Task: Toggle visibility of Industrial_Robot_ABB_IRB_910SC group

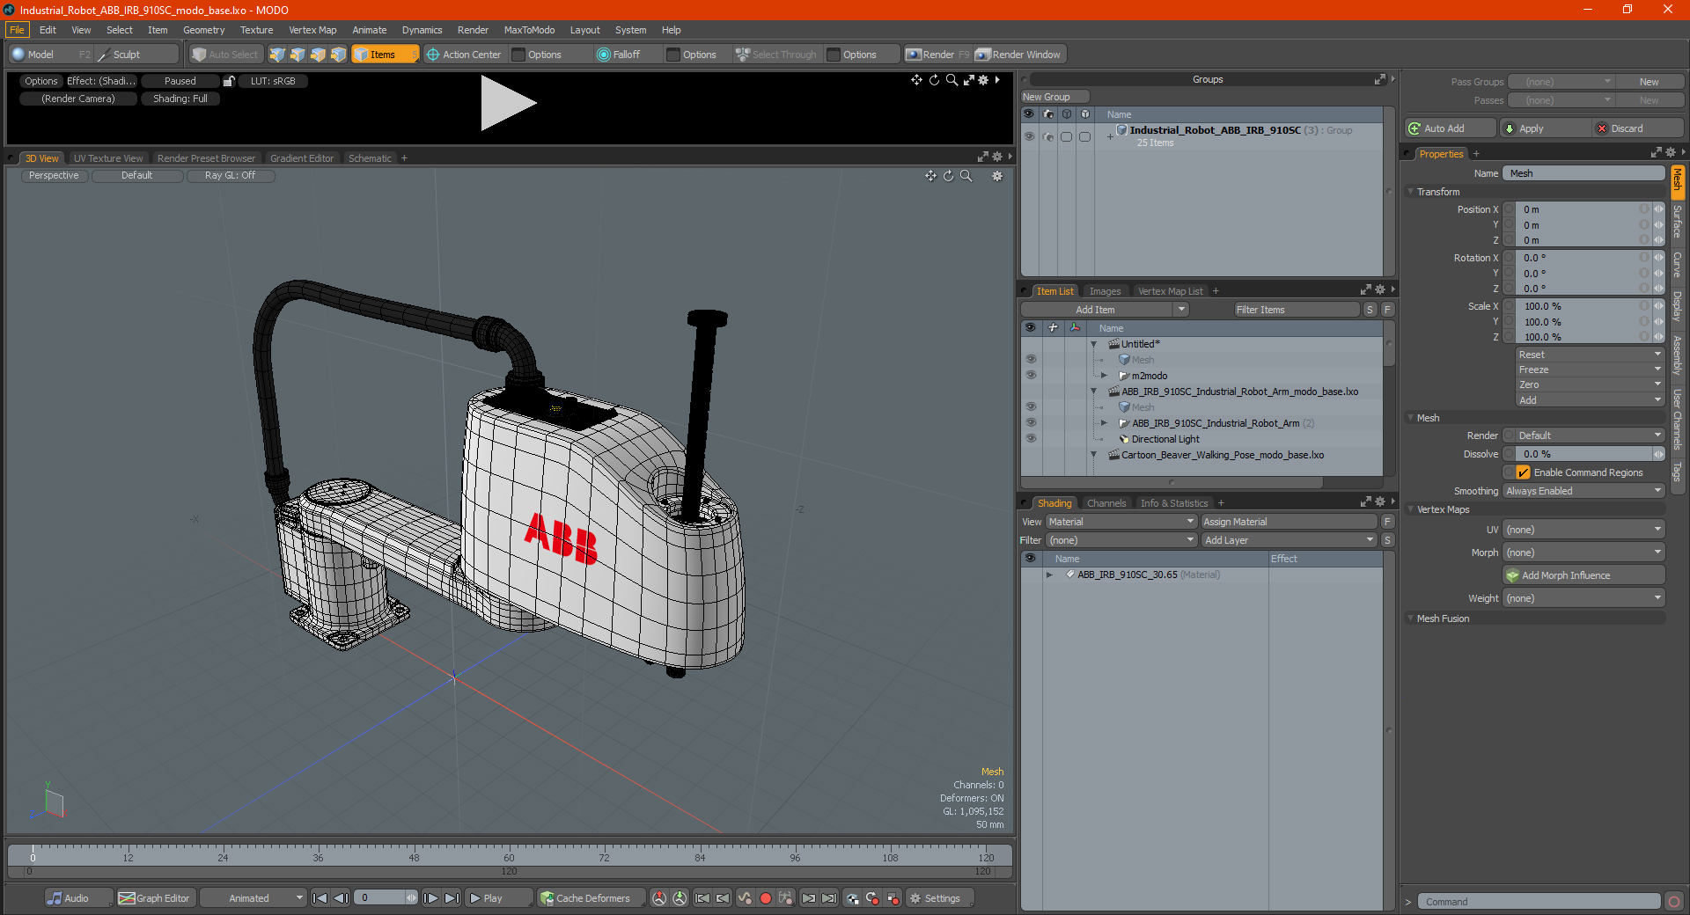Action: coord(1029,136)
